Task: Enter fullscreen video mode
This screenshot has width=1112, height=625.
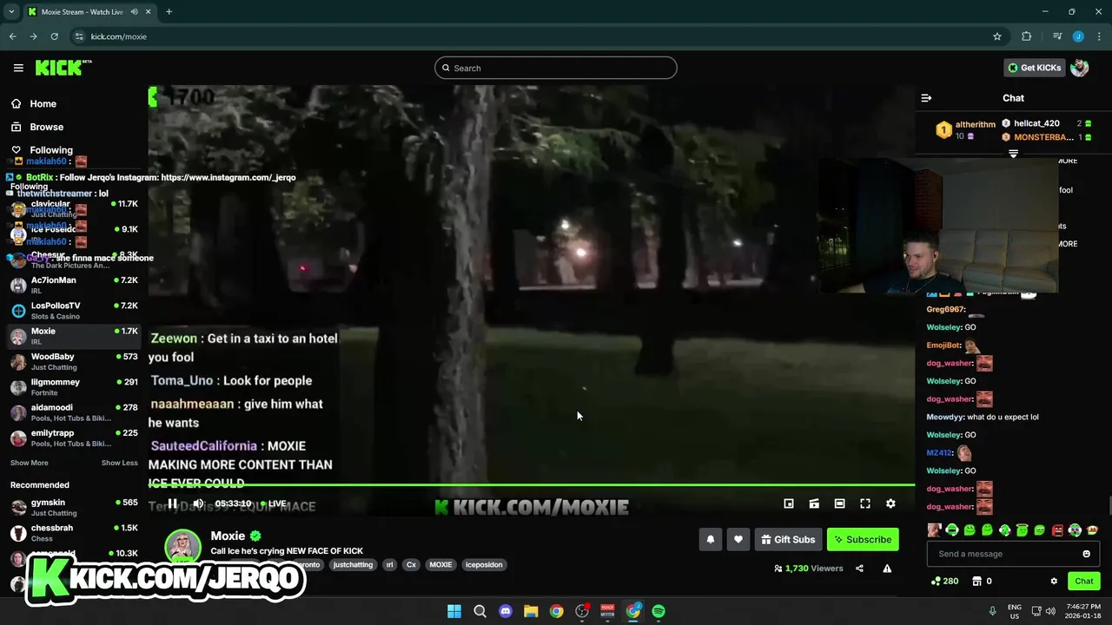Action: (x=865, y=503)
